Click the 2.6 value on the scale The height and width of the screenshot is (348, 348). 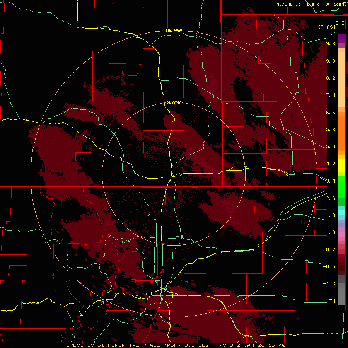331,198
